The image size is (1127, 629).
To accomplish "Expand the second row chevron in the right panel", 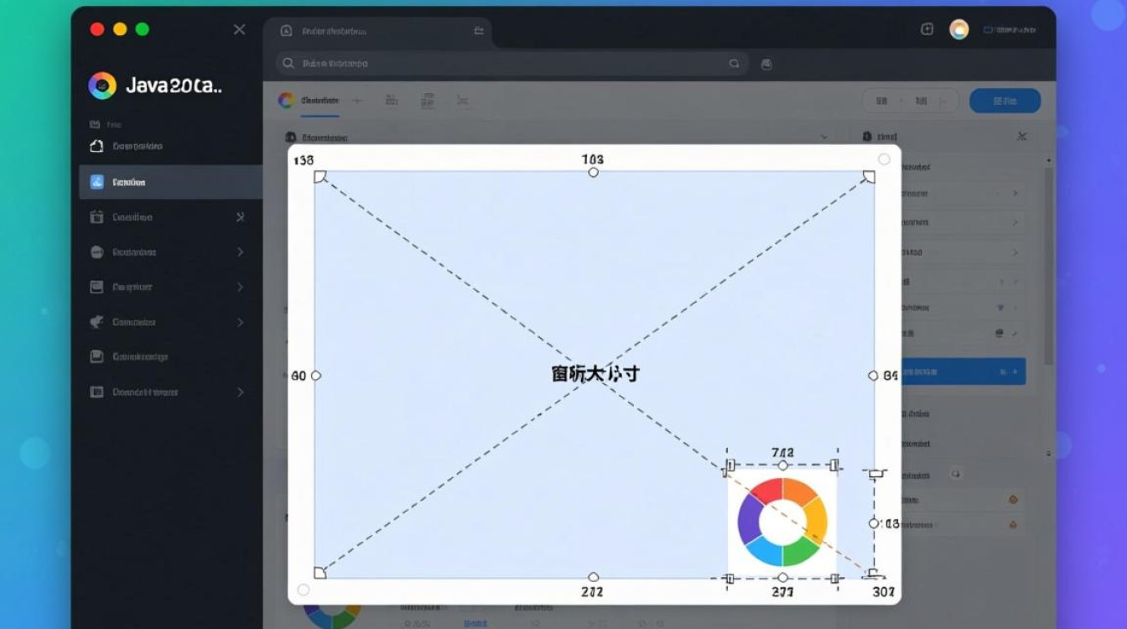I will tap(1015, 222).
